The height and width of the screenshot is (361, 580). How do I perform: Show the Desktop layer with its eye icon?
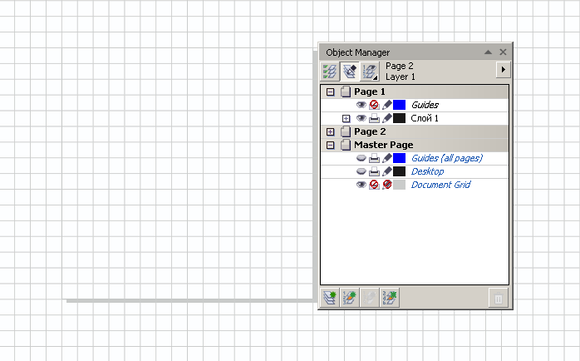[361, 171]
